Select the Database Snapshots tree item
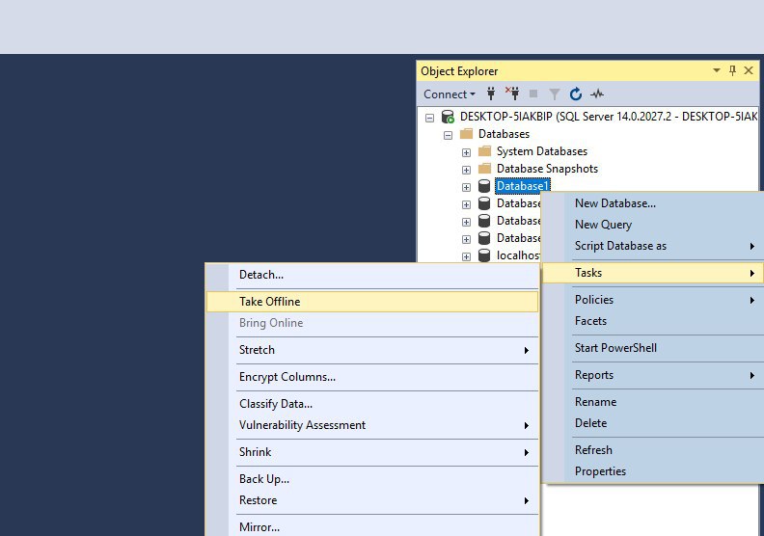This screenshot has height=536, width=764. click(x=547, y=169)
